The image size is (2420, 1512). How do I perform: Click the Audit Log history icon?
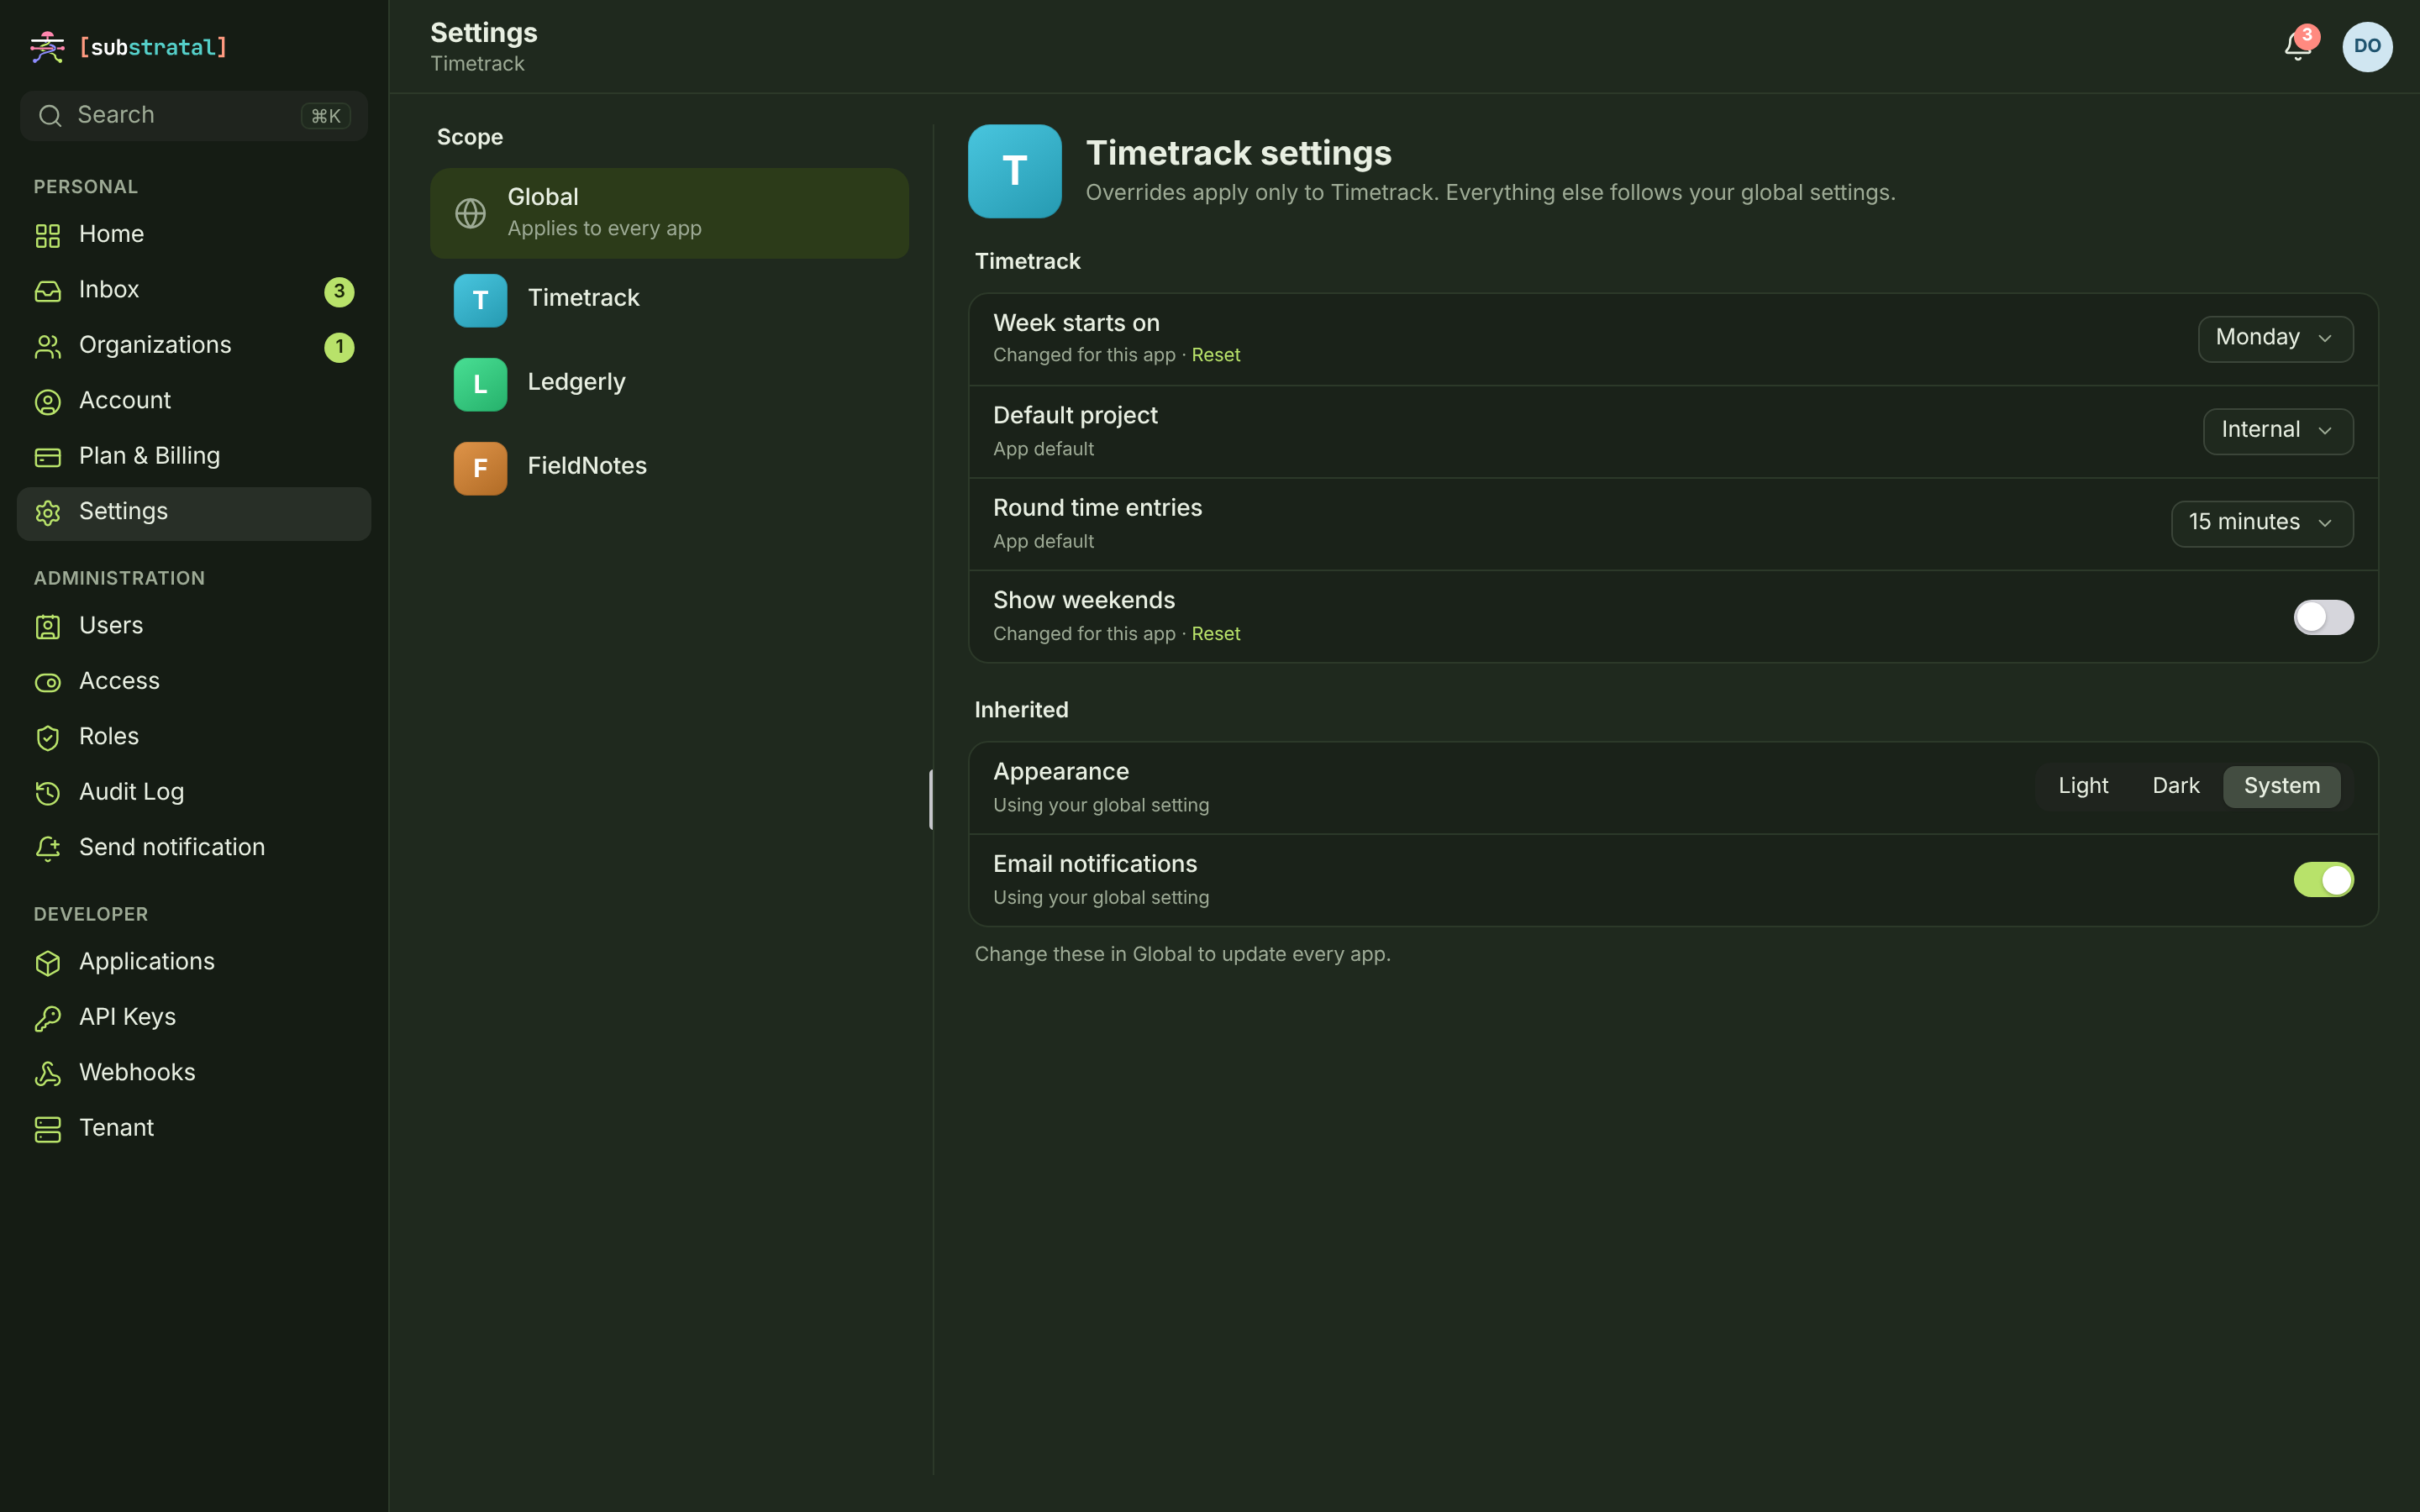[48, 793]
